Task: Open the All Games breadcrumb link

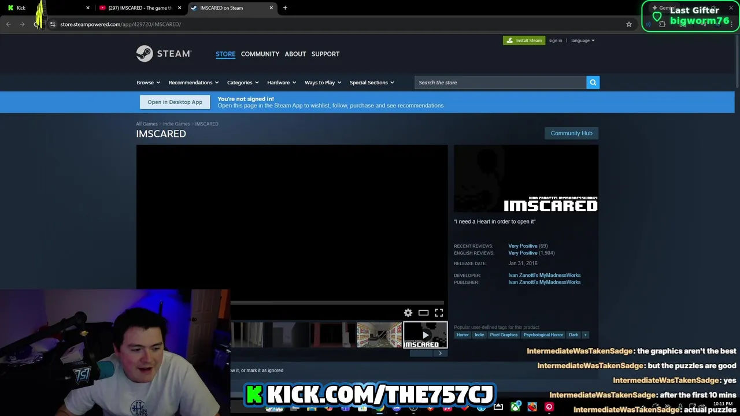Action: pos(147,124)
